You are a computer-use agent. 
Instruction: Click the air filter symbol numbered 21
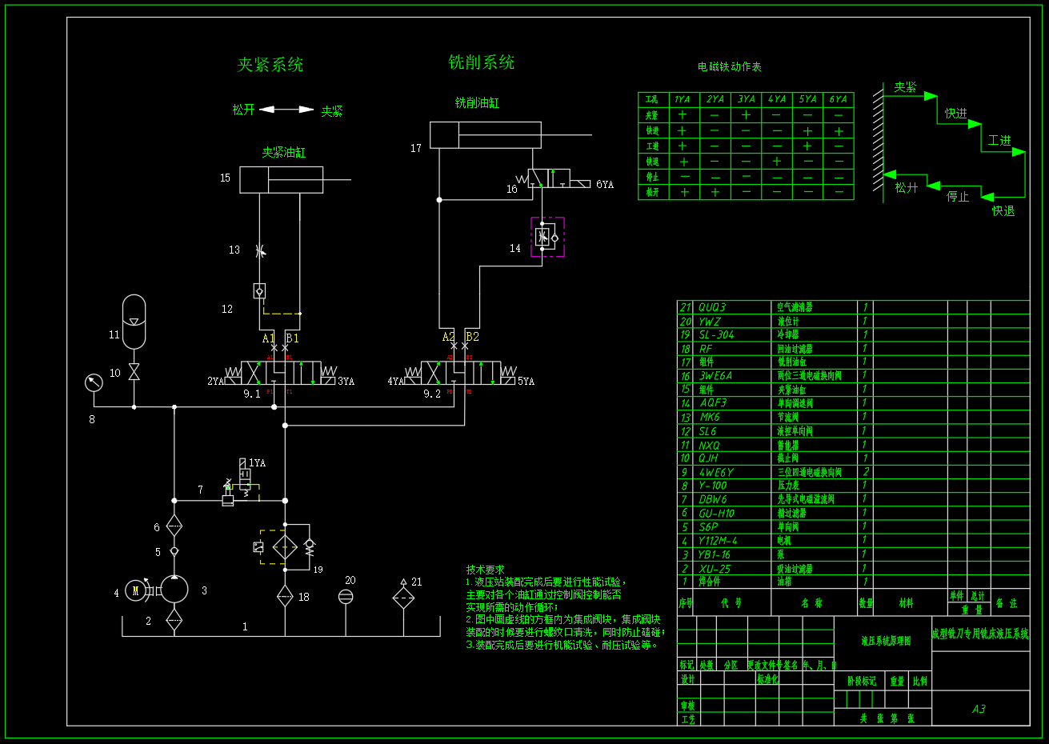(403, 596)
